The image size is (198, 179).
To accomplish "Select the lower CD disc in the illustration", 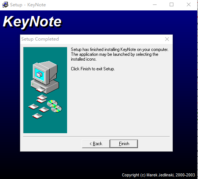I will pyautogui.click(x=56, y=109).
